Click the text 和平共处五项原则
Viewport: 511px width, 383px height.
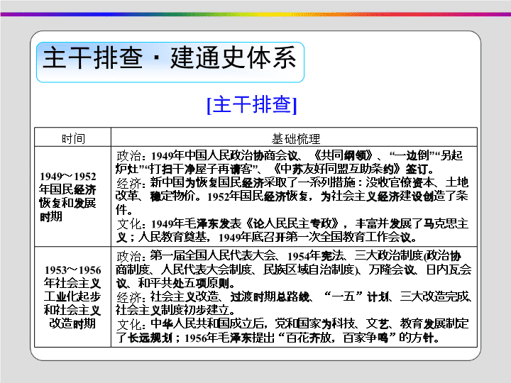point(184,283)
